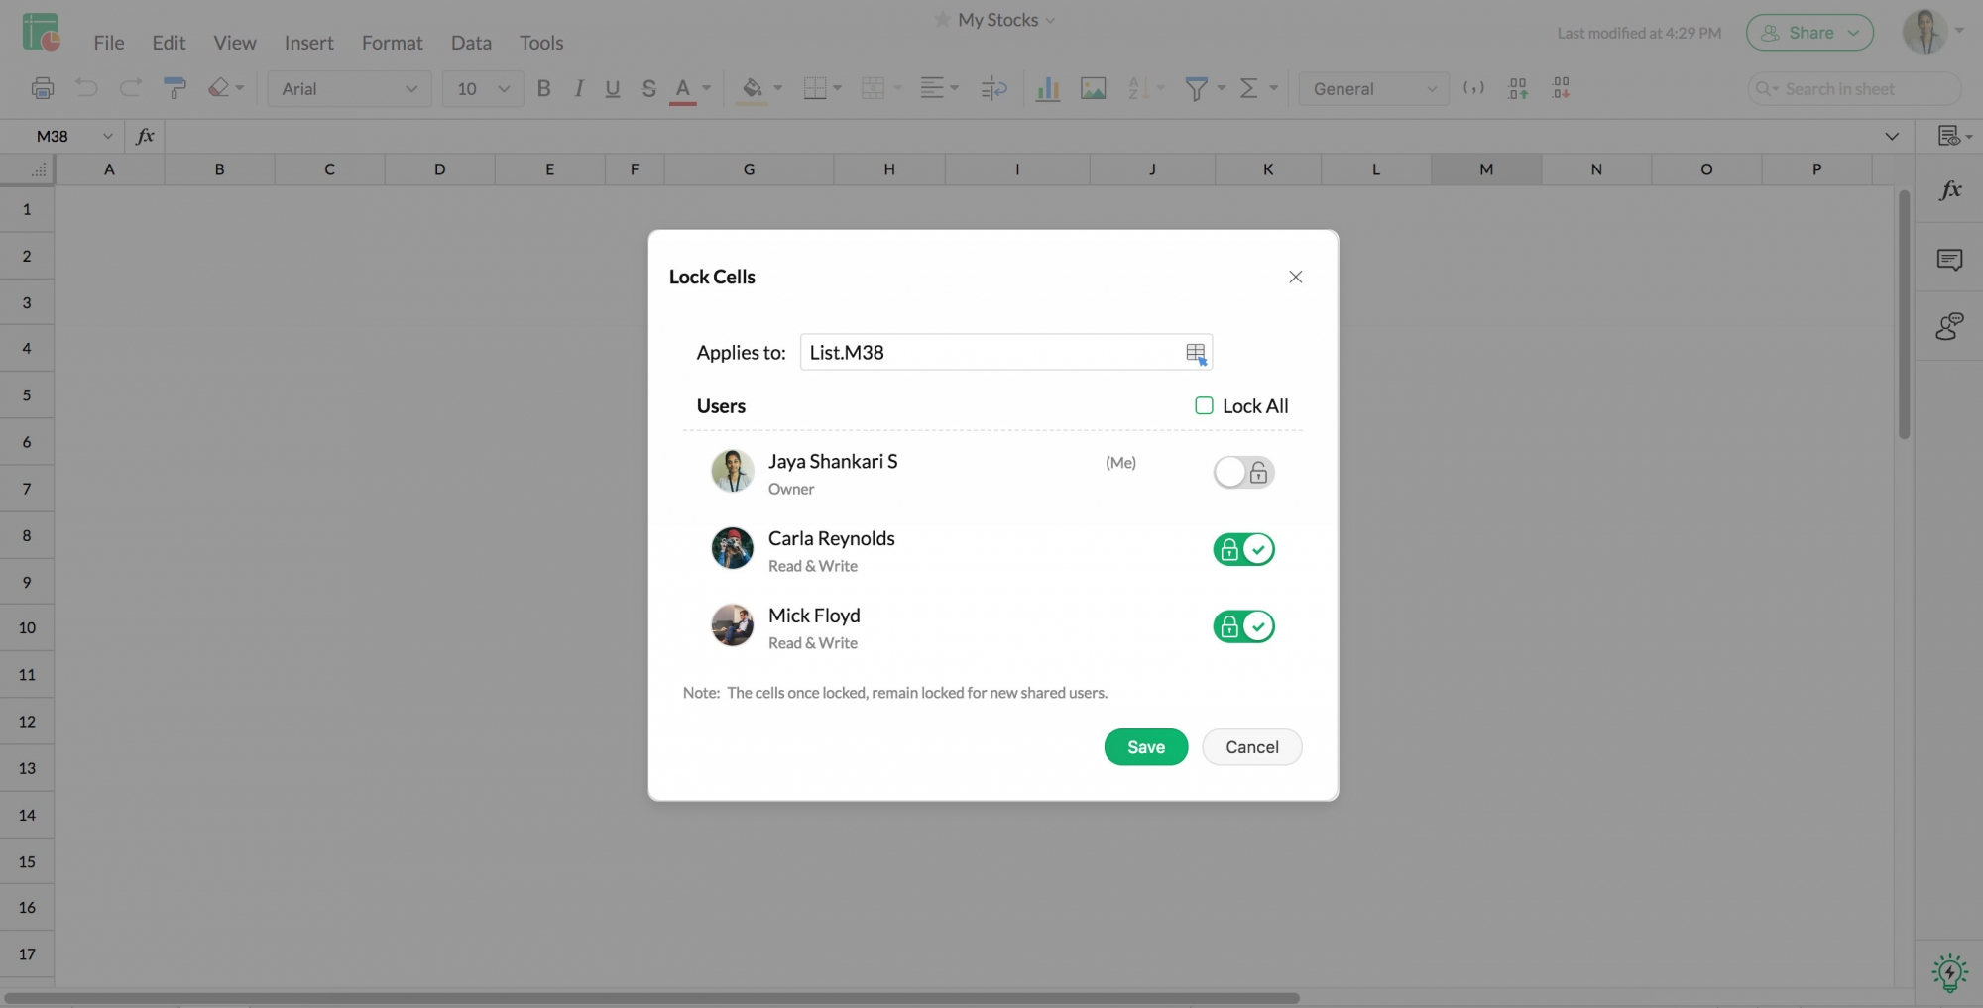Expand the font size 10 dropdown
The image size is (1983, 1008).
(x=483, y=88)
